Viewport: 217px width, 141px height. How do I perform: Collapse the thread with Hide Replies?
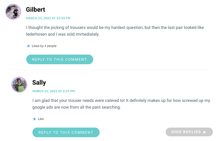(189, 132)
